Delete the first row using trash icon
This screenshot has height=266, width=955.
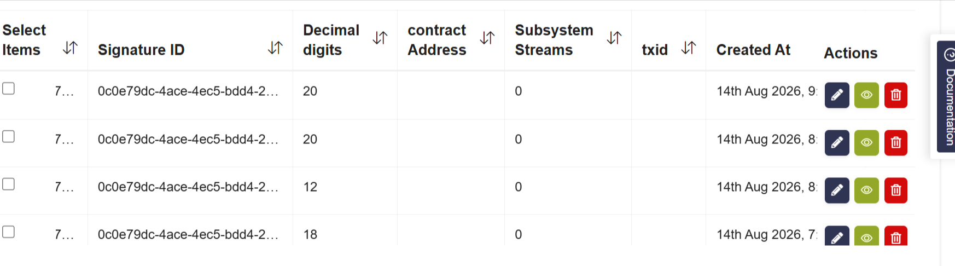pos(896,95)
